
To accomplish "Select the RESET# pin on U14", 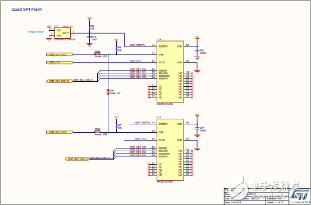I will [163, 46].
